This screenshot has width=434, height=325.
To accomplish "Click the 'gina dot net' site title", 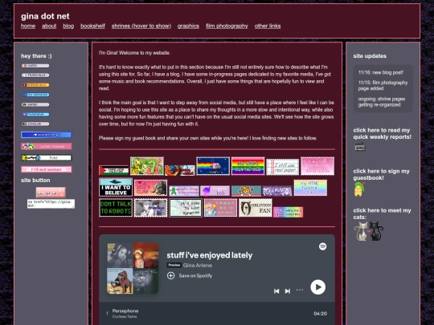I will pyautogui.click(x=45, y=16).
